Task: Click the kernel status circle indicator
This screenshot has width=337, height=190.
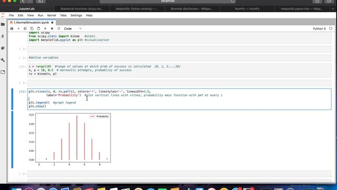Action: 331,28
